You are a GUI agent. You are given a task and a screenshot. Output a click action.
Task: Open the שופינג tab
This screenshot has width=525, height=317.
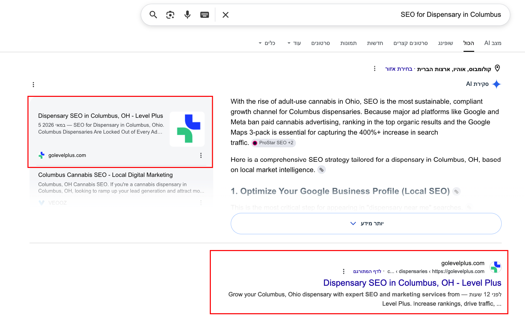coord(445,43)
